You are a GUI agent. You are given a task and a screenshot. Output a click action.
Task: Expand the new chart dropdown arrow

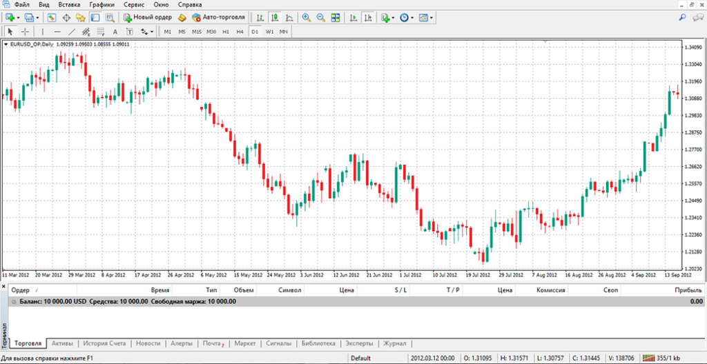click(19, 18)
